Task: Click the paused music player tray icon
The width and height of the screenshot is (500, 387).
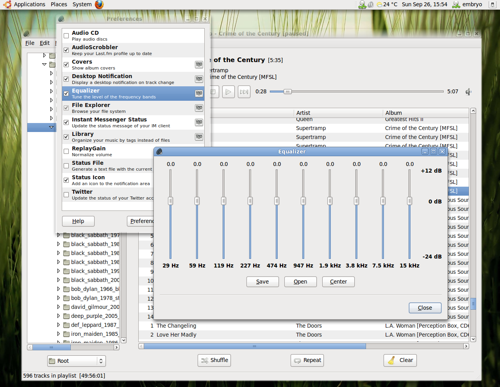Action: pyautogui.click(x=370, y=4)
